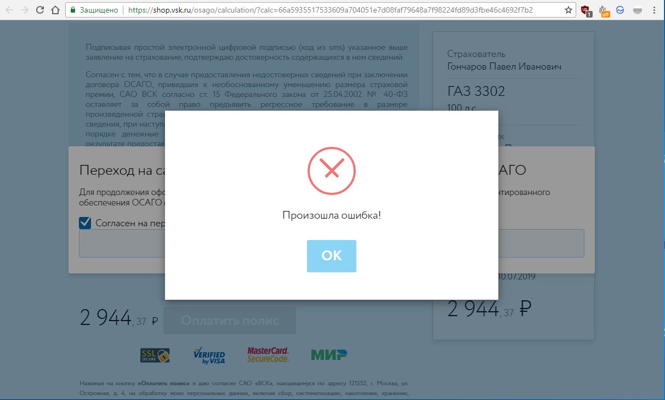Click the browser forward arrow
This screenshot has height=400, width=665.
24,10
